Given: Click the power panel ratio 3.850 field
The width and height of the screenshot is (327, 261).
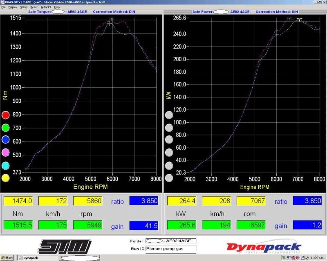Looking at the screenshot, I should (x=307, y=201).
